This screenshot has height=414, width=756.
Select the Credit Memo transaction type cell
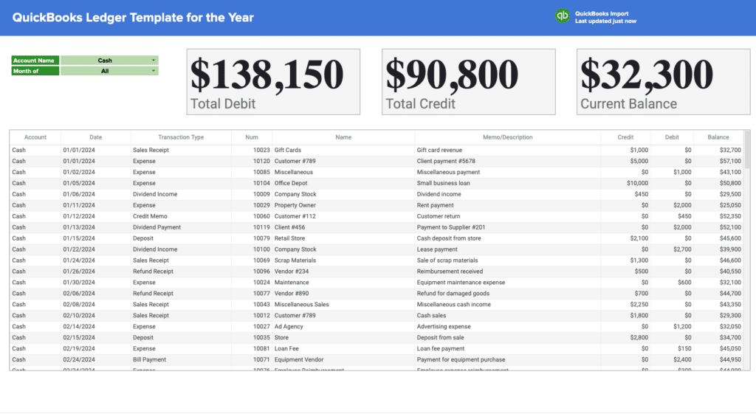point(181,216)
